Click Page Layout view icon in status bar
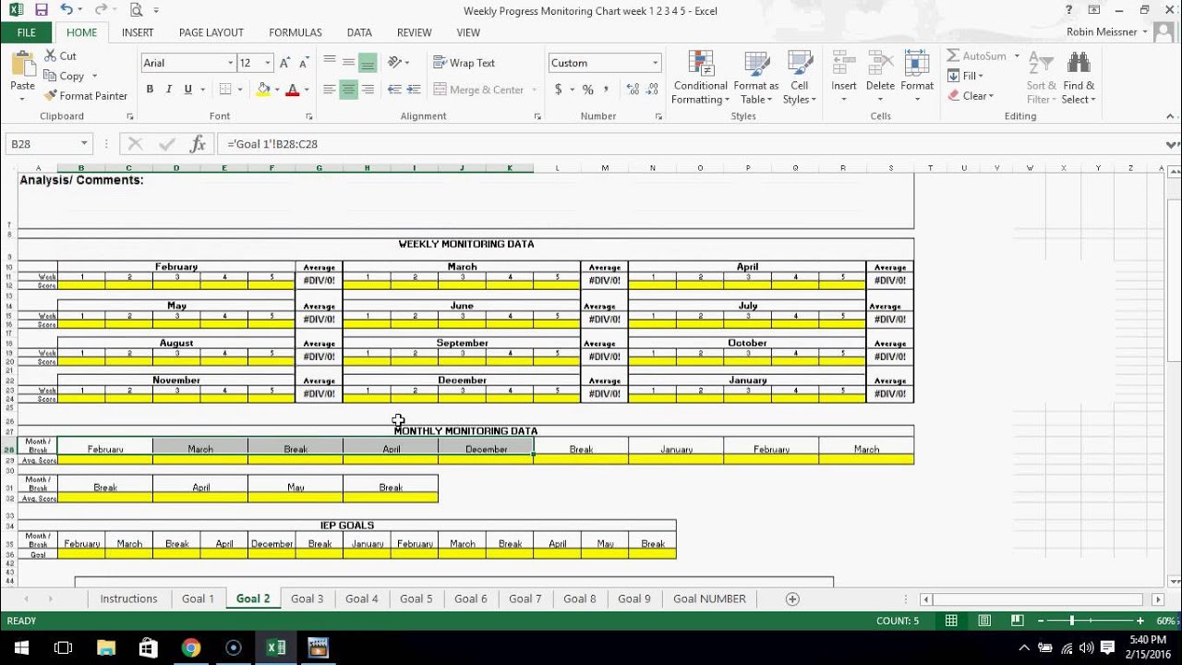1182x665 pixels. [984, 621]
